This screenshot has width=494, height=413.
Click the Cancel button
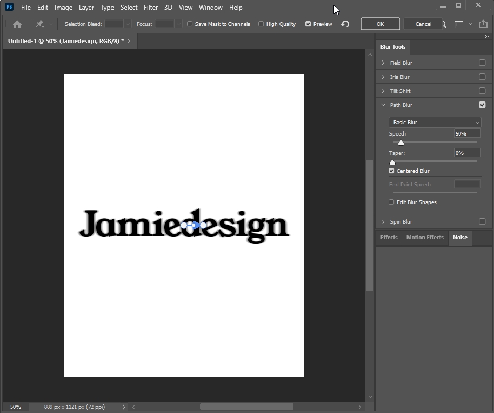click(x=423, y=24)
